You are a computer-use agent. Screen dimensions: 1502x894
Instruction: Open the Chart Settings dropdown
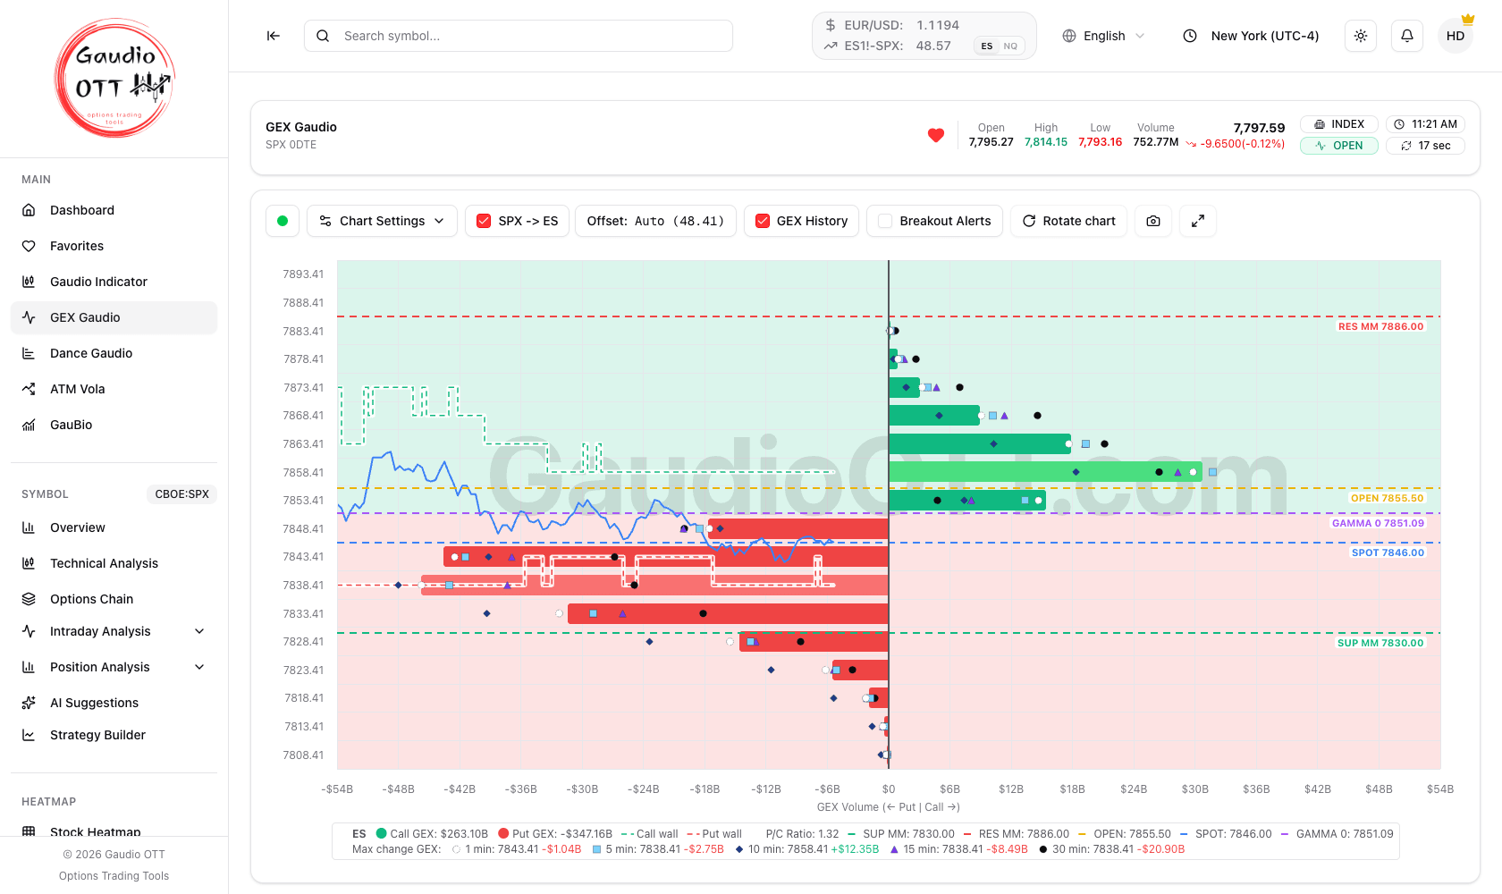pyautogui.click(x=382, y=221)
